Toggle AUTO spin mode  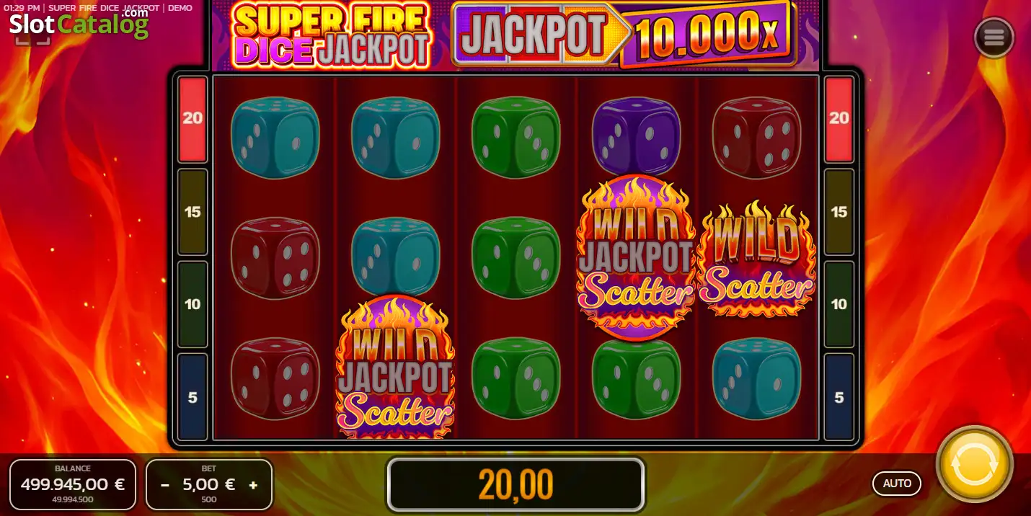click(x=897, y=484)
